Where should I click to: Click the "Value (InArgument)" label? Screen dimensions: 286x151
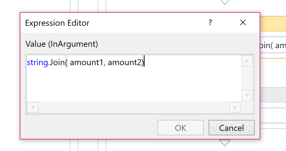[62, 44]
